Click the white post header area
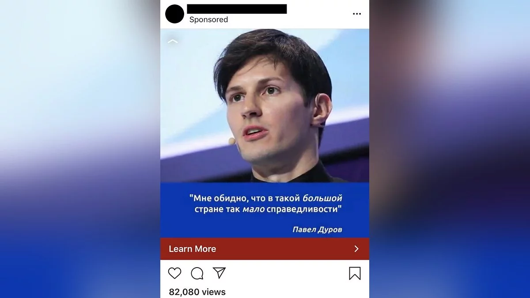Image resolution: width=530 pixels, height=298 pixels. pyautogui.click(x=265, y=14)
